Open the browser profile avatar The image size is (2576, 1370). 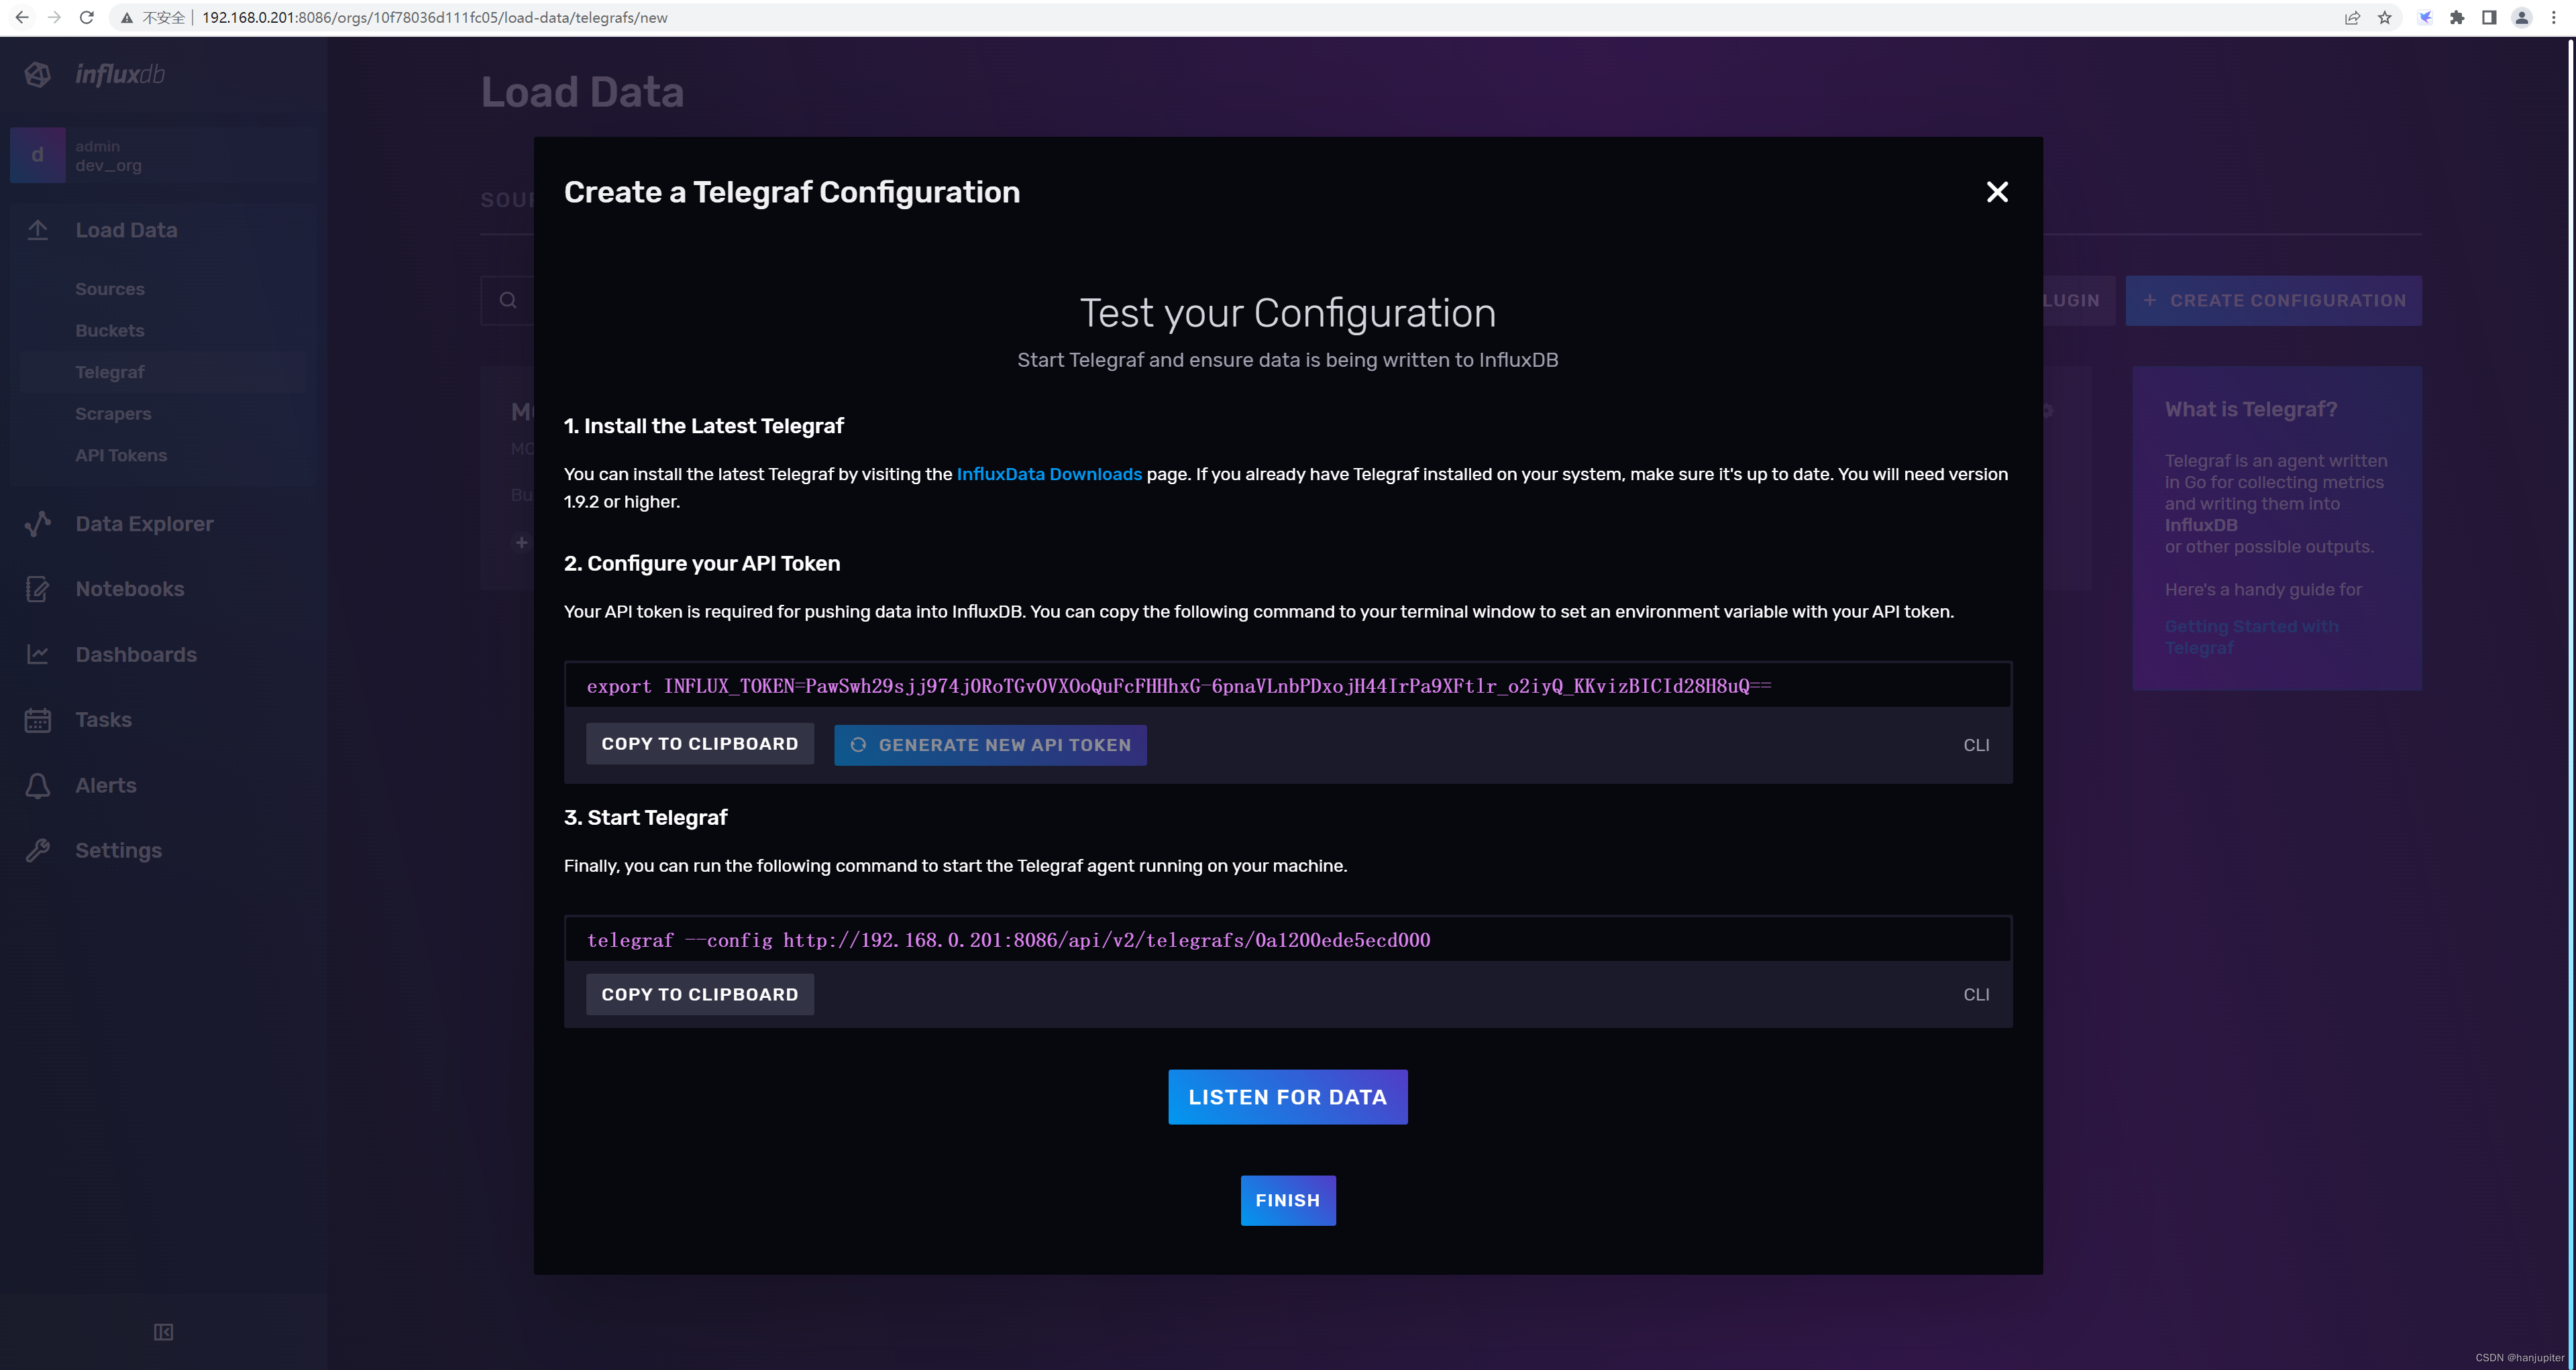point(2522,17)
